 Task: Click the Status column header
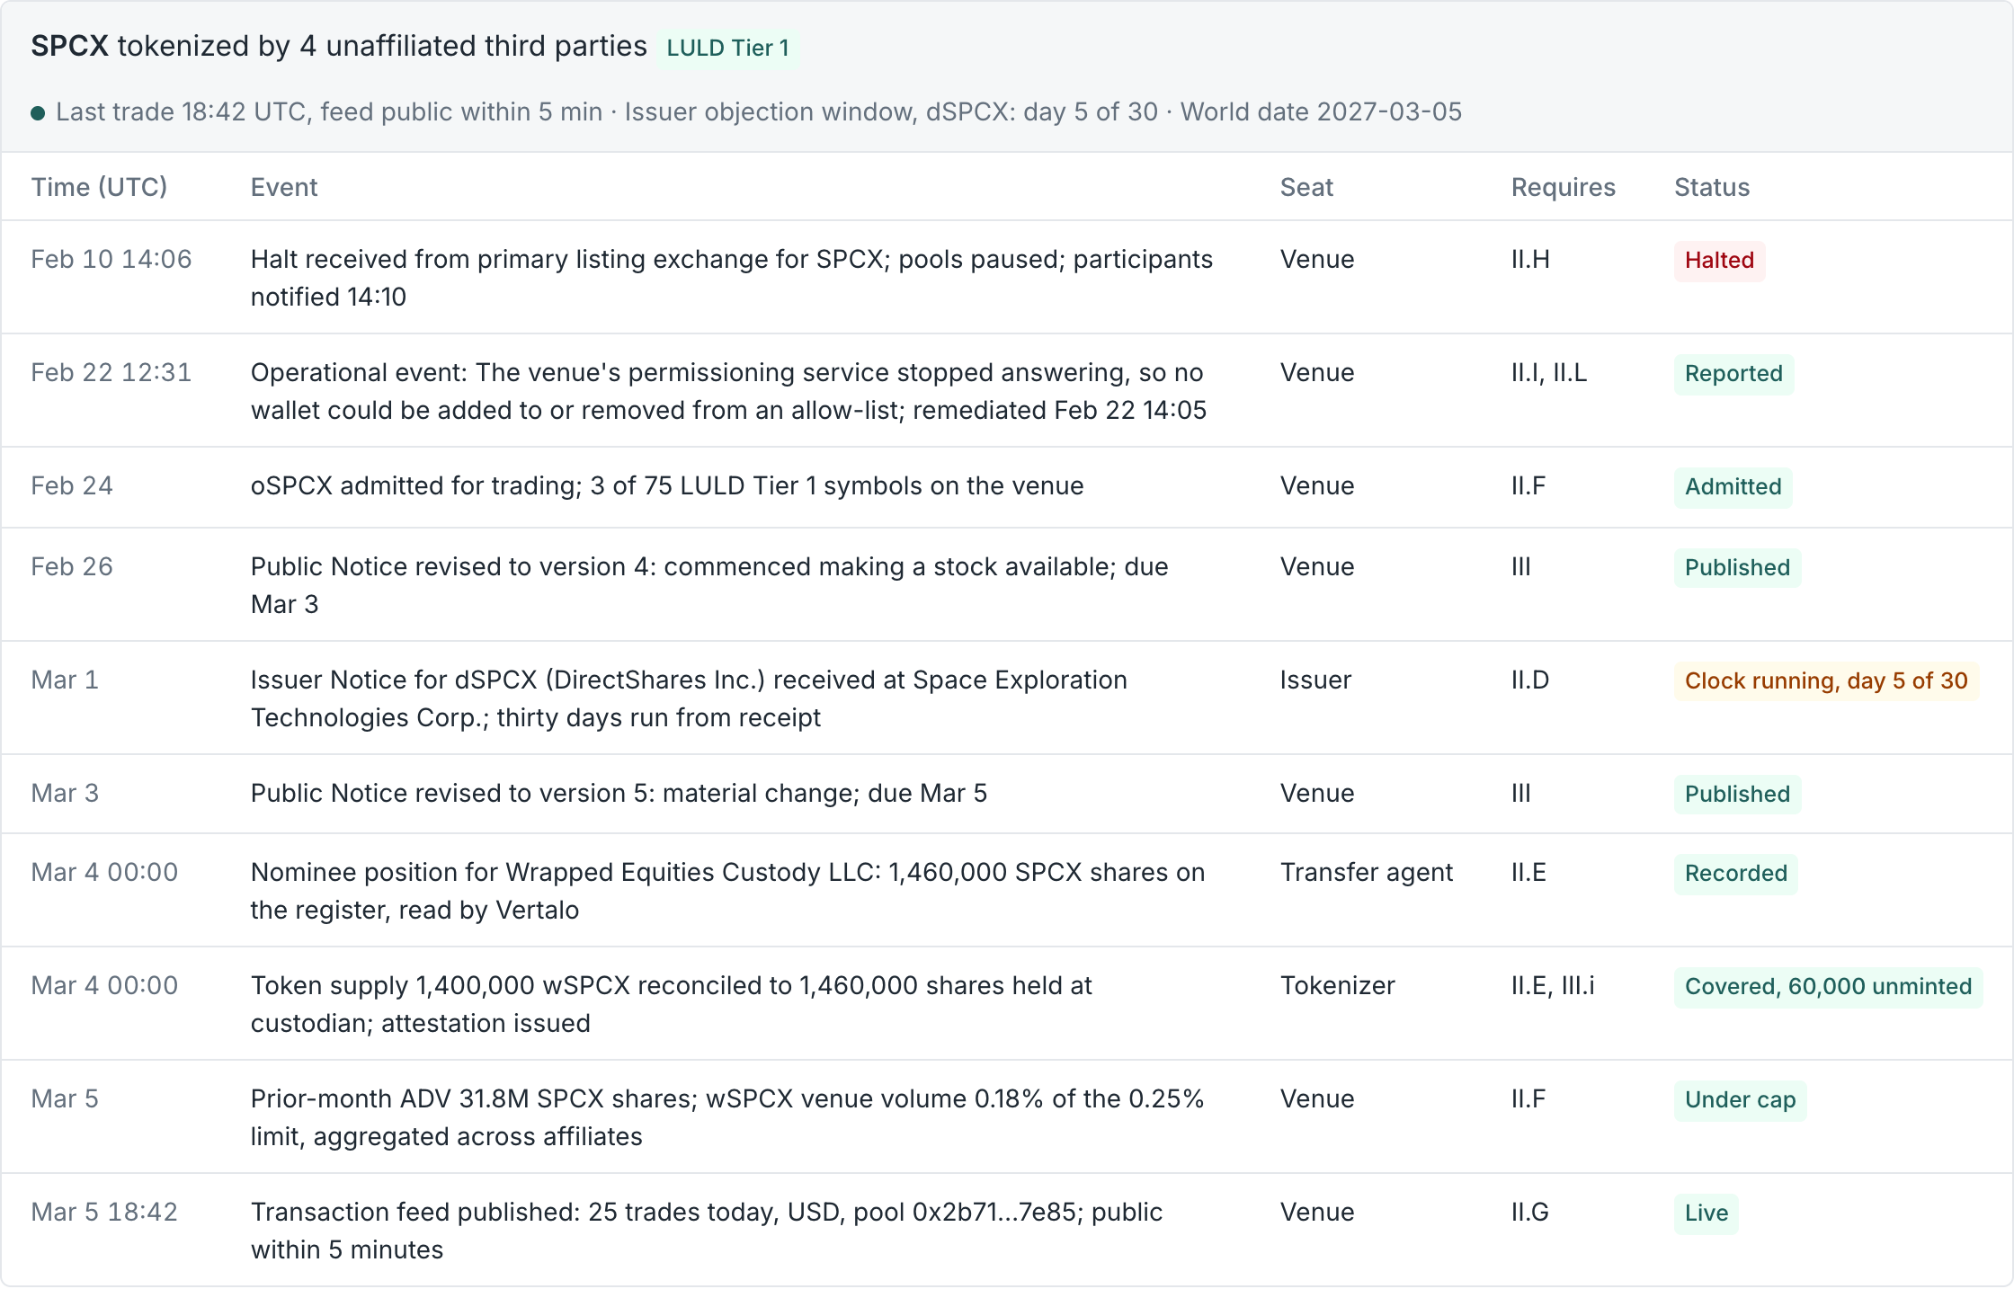click(1712, 187)
